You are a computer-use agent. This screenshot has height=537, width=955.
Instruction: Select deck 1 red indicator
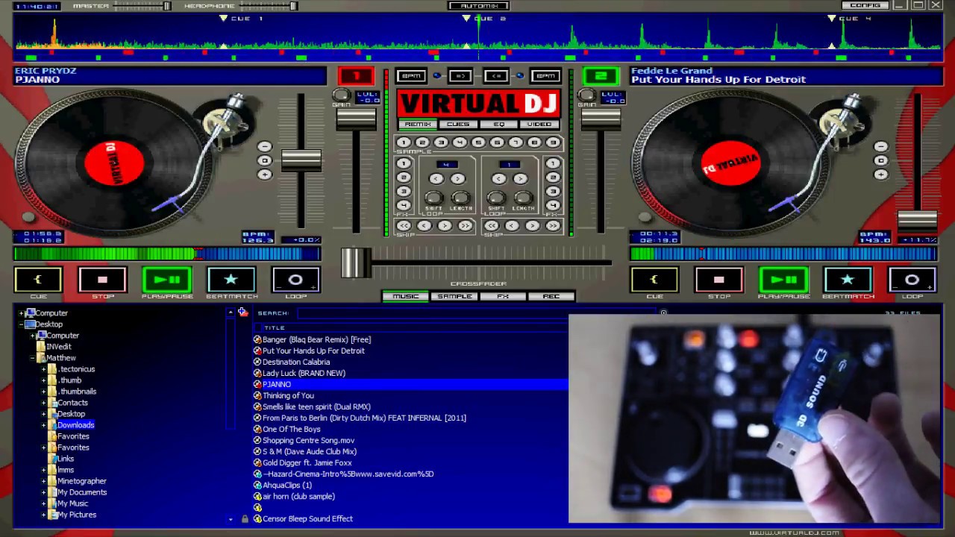coord(356,76)
